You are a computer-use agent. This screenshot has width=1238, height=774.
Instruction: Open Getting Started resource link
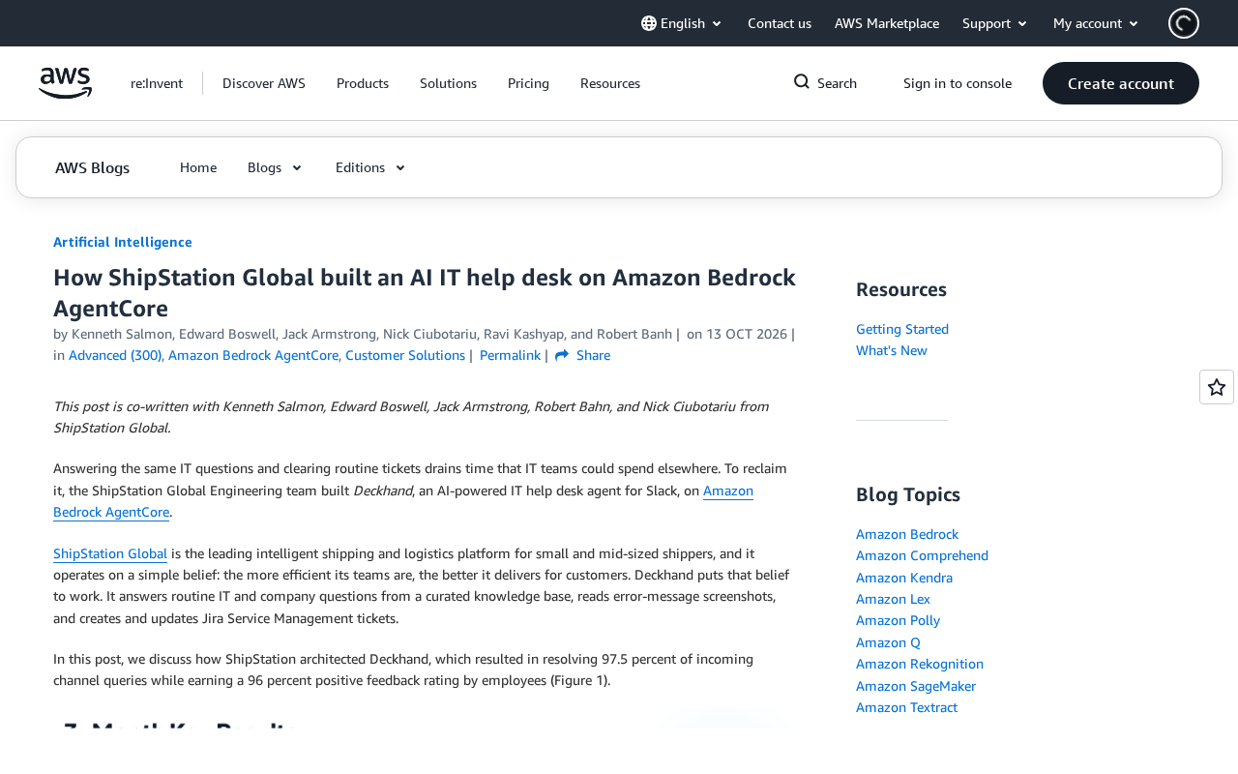(x=902, y=329)
